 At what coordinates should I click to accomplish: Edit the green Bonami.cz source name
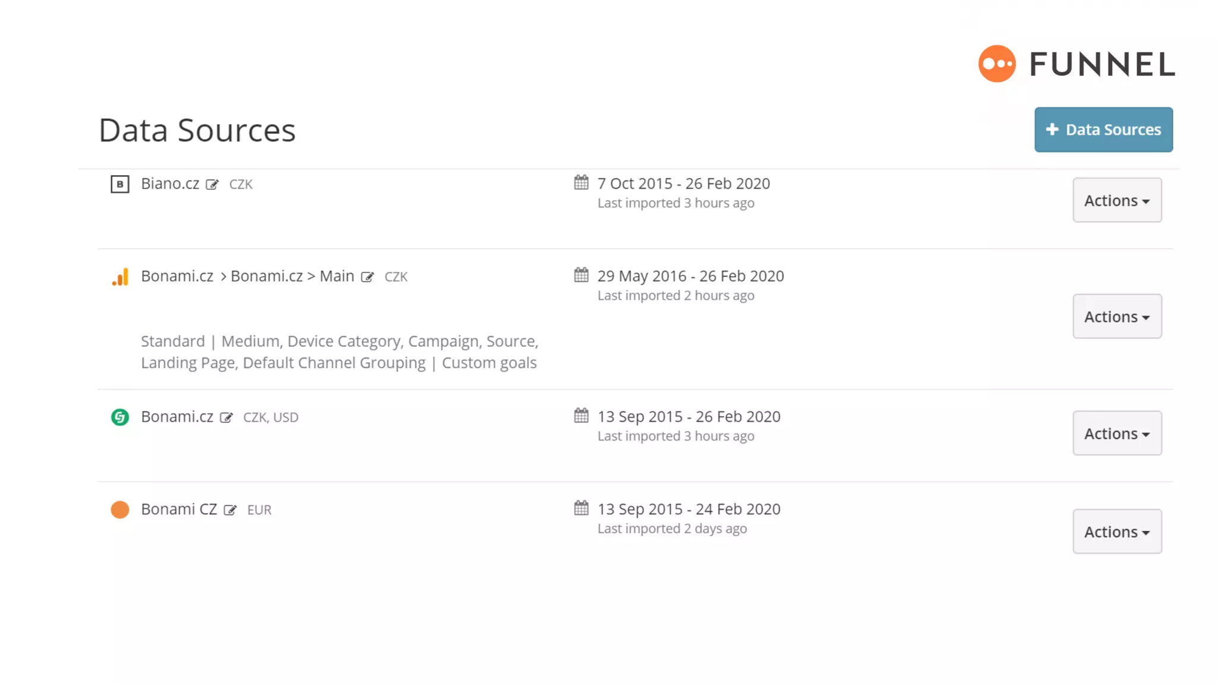pyautogui.click(x=226, y=418)
